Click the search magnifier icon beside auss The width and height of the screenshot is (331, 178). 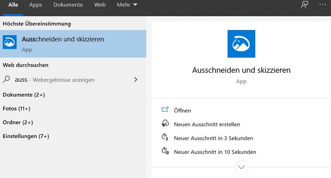coord(7,79)
